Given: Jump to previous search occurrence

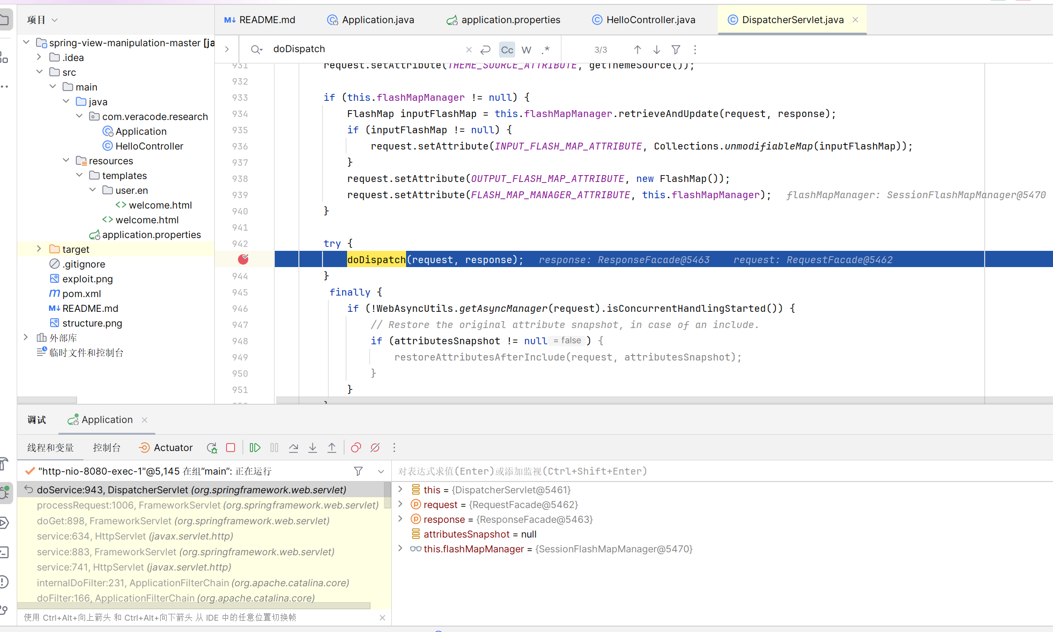Looking at the screenshot, I should (637, 50).
